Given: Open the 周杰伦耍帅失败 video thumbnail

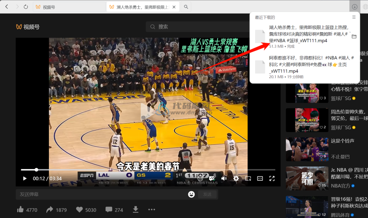Looking at the screenshot, I should point(307,120).
